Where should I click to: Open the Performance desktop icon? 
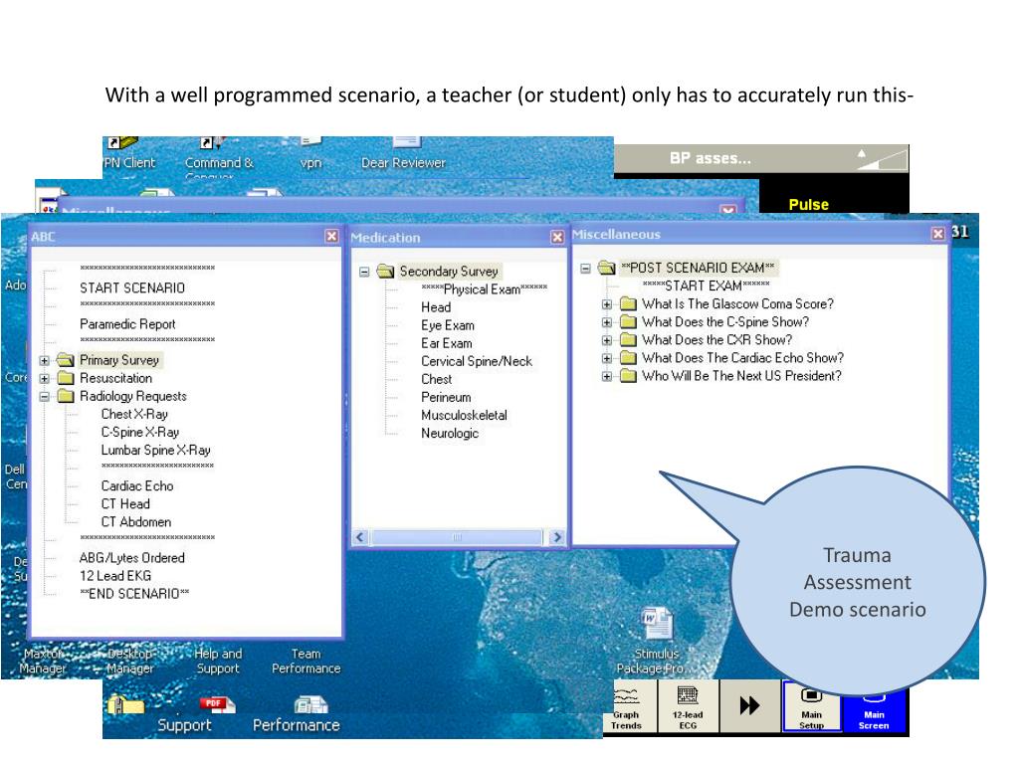coord(310,704)
